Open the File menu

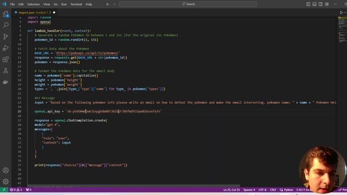(12, 4)
